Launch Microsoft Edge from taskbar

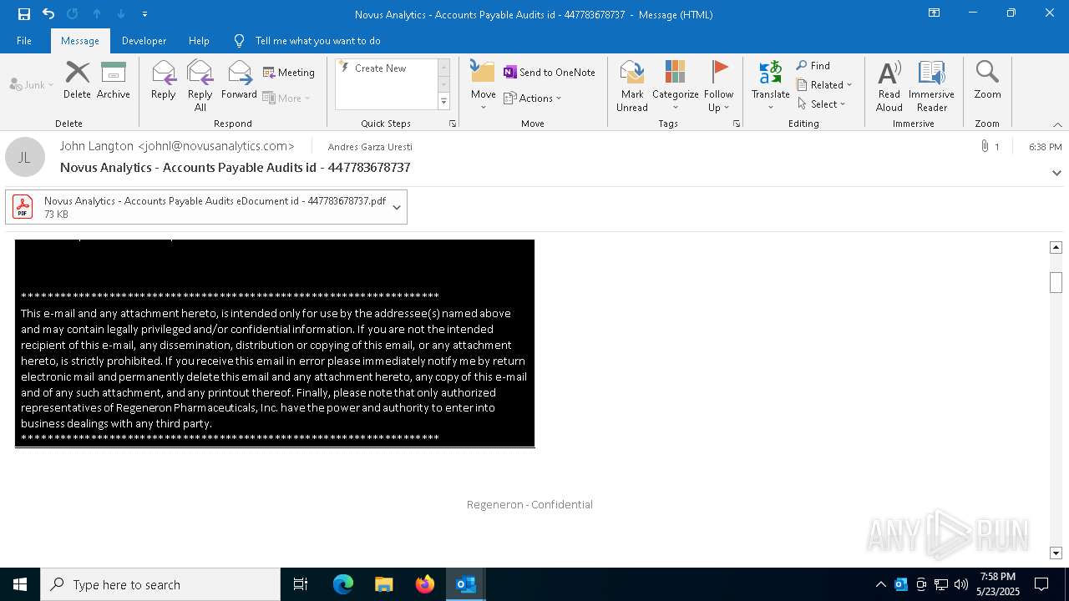pos(343,584)
